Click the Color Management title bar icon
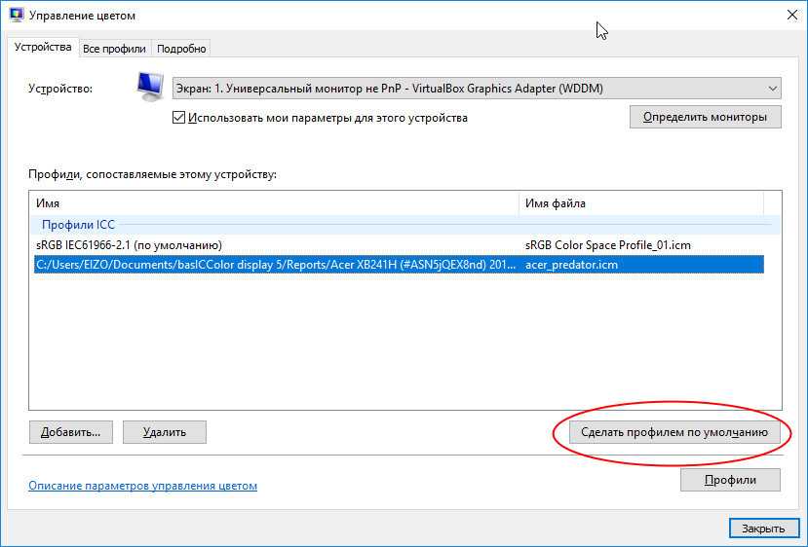This screenshot has width=808, height=547. [16, 16]
